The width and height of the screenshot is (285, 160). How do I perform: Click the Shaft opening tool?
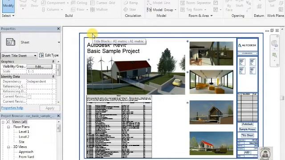[240, 4]
